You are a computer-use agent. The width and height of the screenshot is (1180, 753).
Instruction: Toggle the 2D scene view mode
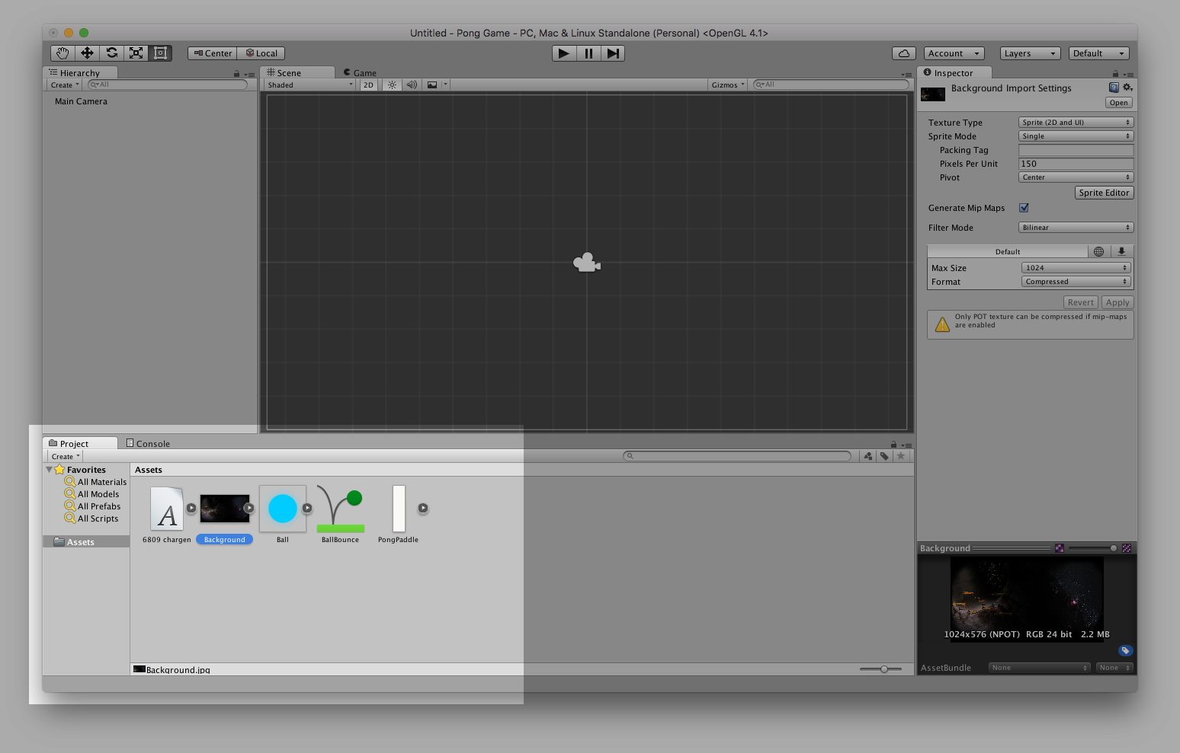pyautogui.click(x=368, y=85)
